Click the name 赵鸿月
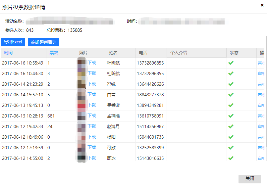This screenshot has height=189, width=267. pos(113,126)
